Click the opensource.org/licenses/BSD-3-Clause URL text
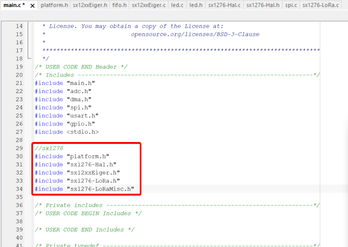Viewport: 348px width, 247px height. pyautogui.click(x=195, y=34)
